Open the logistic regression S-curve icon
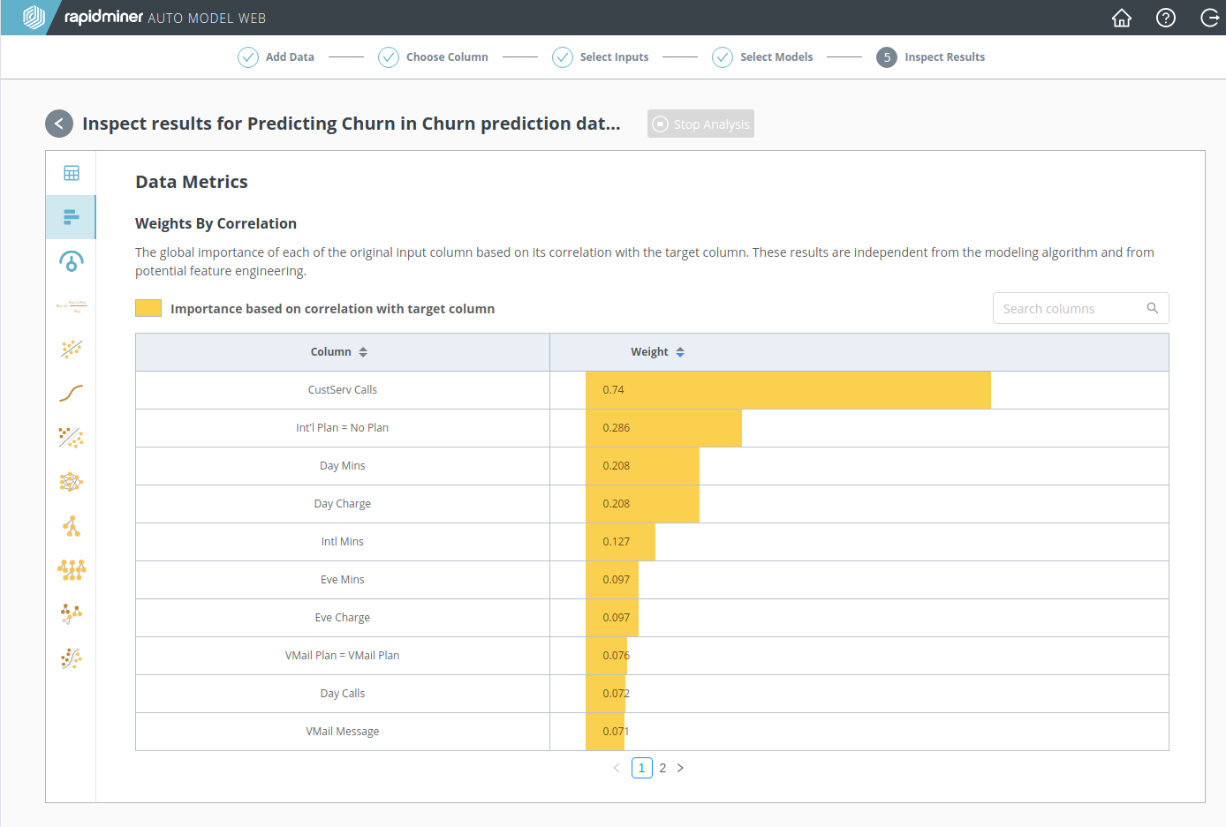 72,394
